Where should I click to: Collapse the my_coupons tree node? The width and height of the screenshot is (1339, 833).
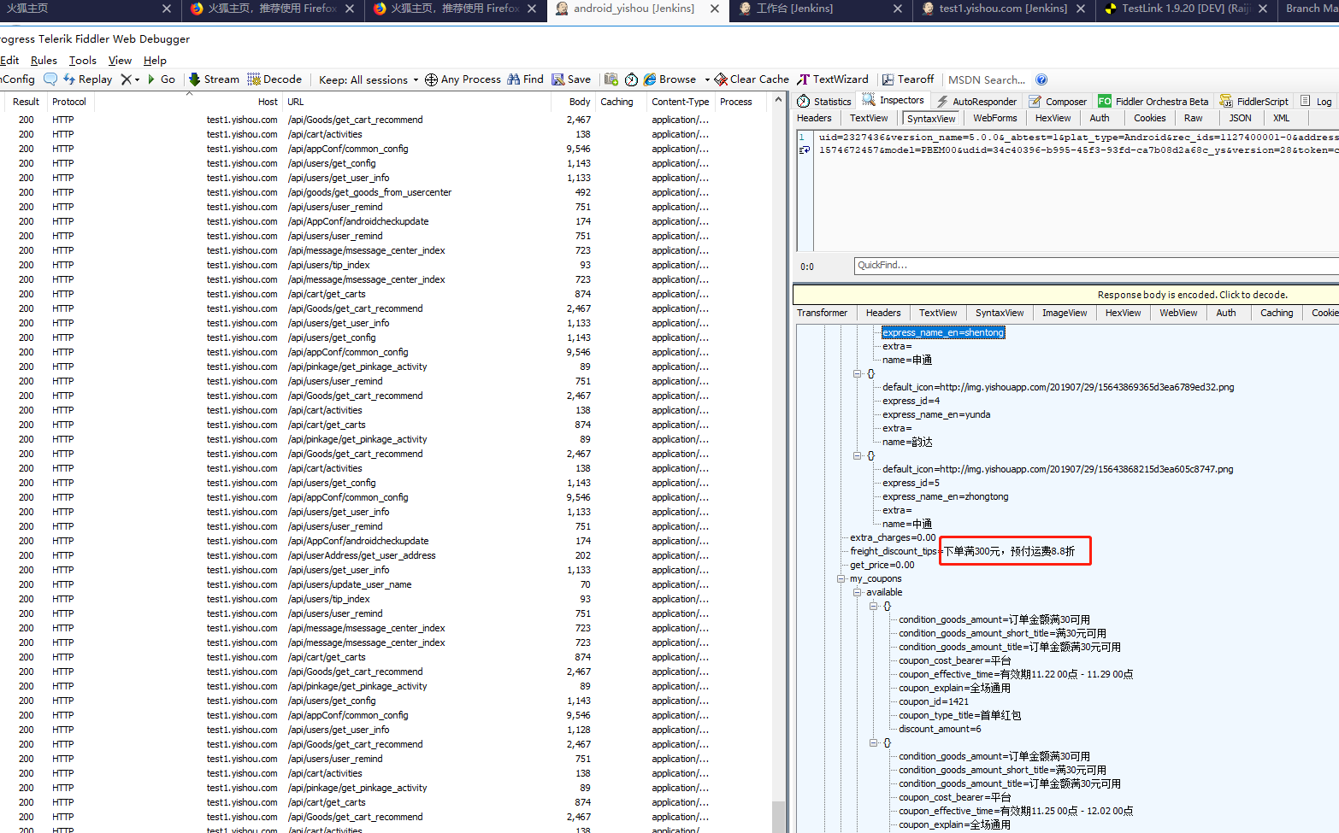point(841,578)
